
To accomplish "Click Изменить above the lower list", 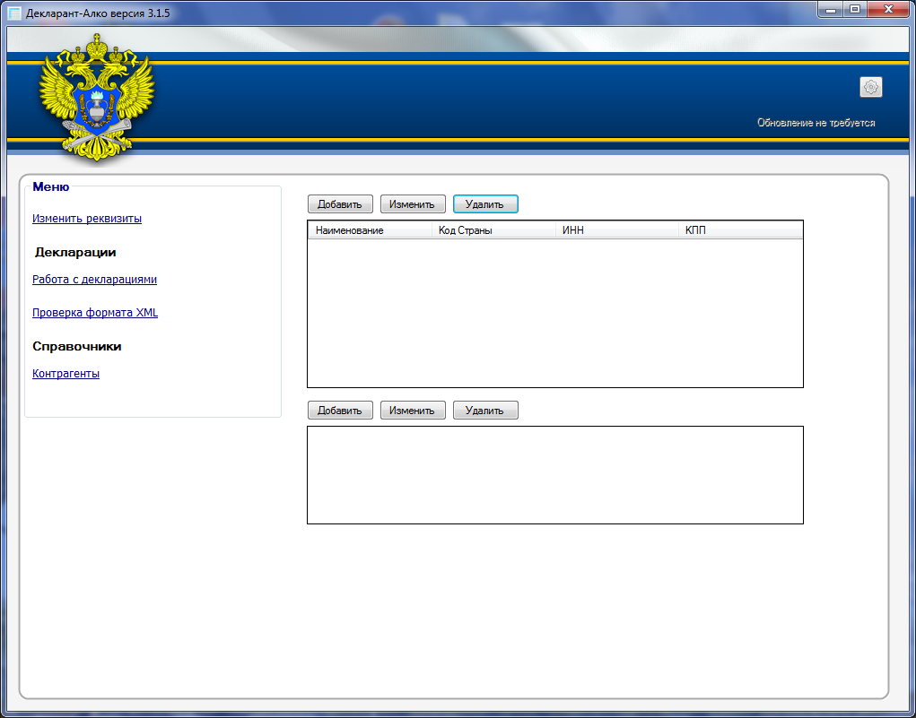I will point(413,411).
